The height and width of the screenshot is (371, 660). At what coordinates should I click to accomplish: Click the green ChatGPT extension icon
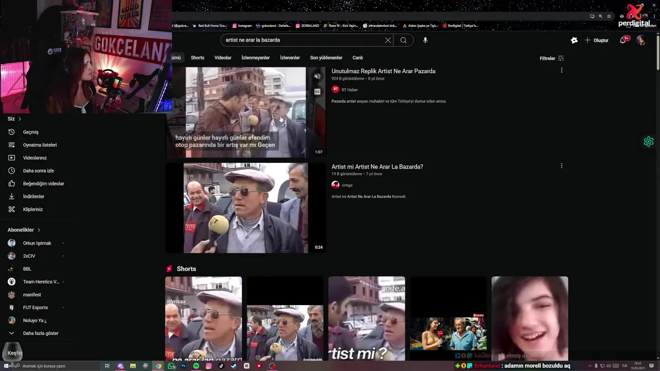coord(649,141)
